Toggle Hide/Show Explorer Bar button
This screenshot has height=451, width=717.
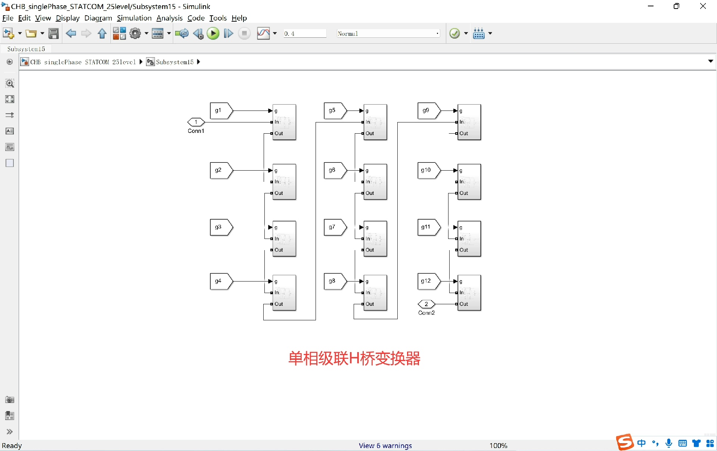pos(10,62)
